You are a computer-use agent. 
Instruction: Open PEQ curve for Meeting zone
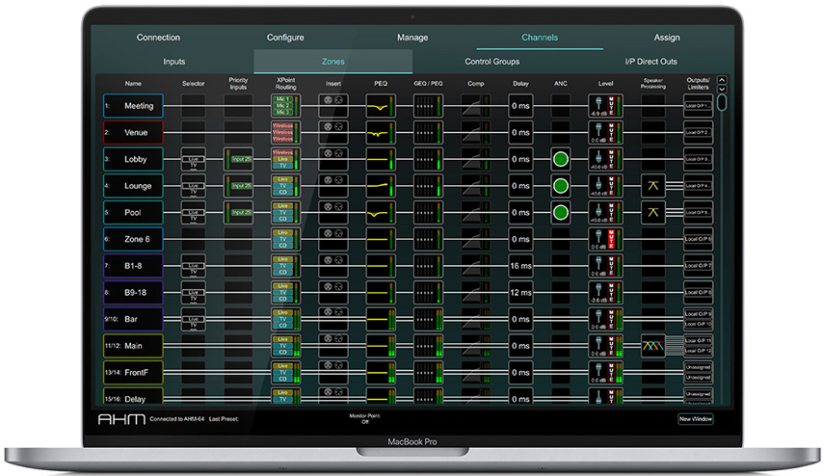click(x=382, y=106)
